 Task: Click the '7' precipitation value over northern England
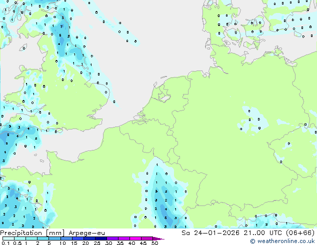tap(61, 26)
